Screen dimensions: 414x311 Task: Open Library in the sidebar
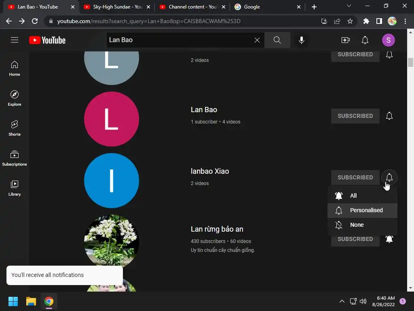15,188
